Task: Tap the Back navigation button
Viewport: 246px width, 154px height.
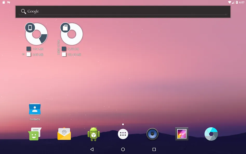Action: pos(92,149)
